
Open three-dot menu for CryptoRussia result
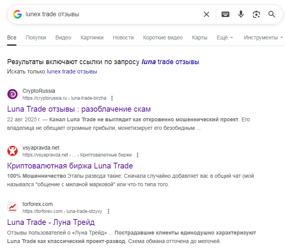(112, 98)
